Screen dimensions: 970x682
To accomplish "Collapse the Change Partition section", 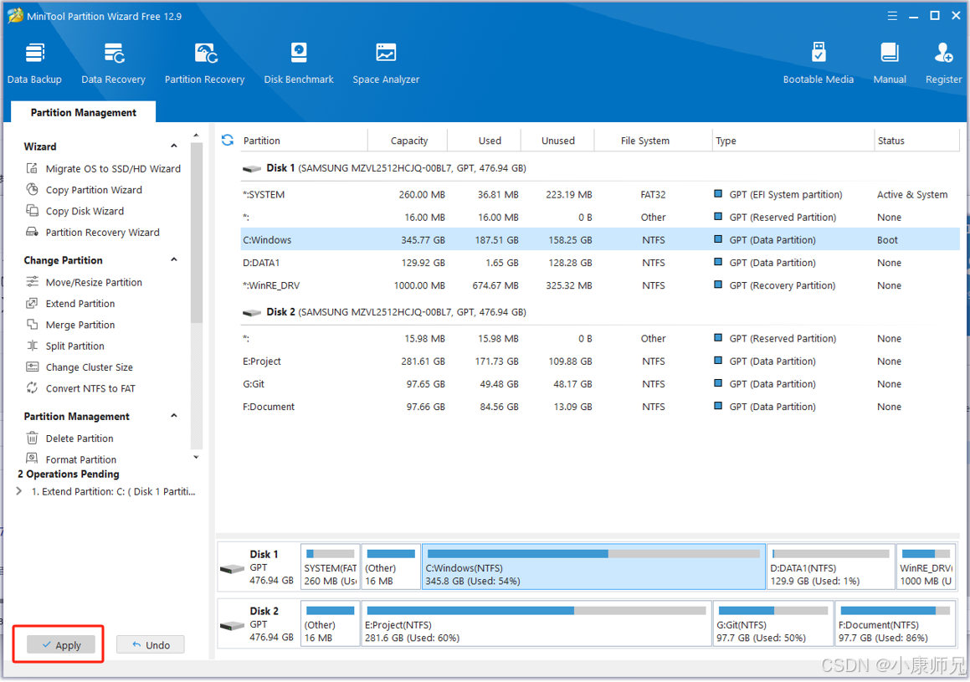I will (174, 260).
